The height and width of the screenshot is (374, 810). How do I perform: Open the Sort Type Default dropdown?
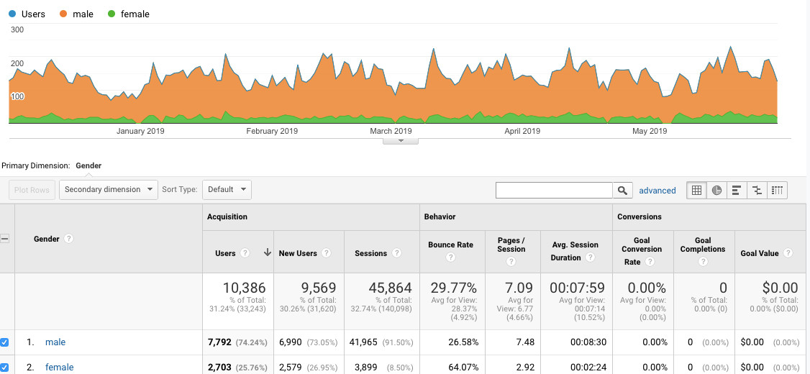(x=227, y=190)
